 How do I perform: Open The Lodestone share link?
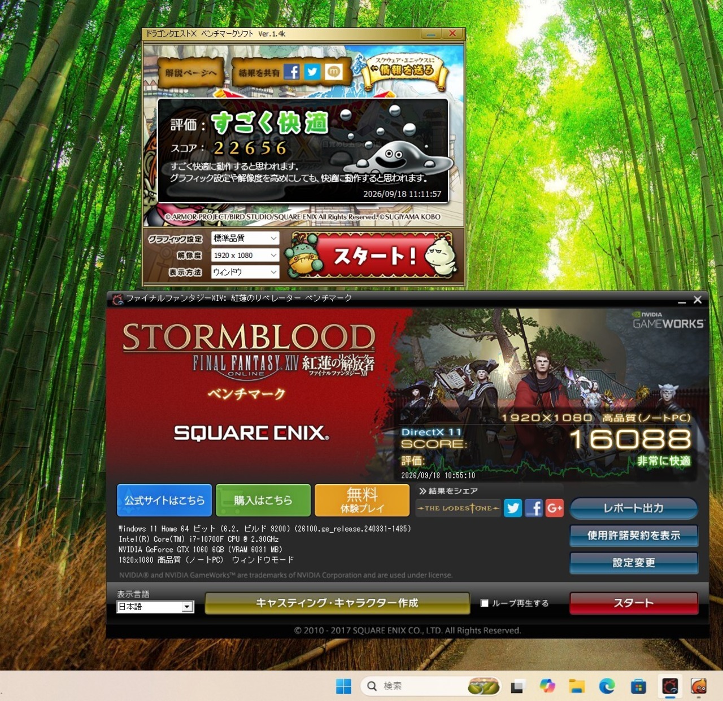tap(458, 508)
